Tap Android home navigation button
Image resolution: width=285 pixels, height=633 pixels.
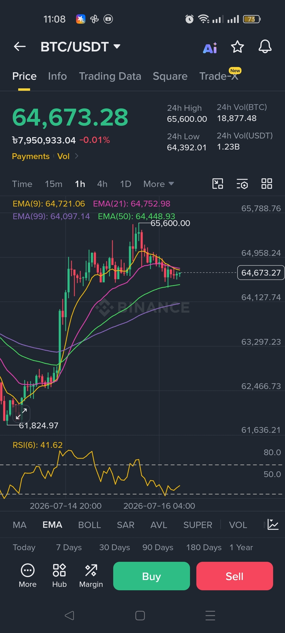pos(140,616)
